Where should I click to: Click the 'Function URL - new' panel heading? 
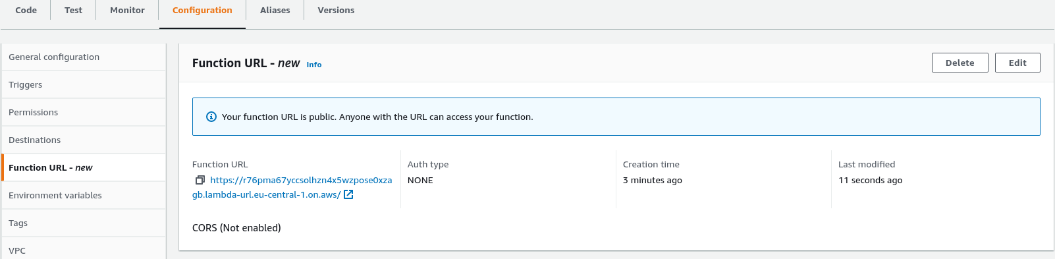(246, 63)
